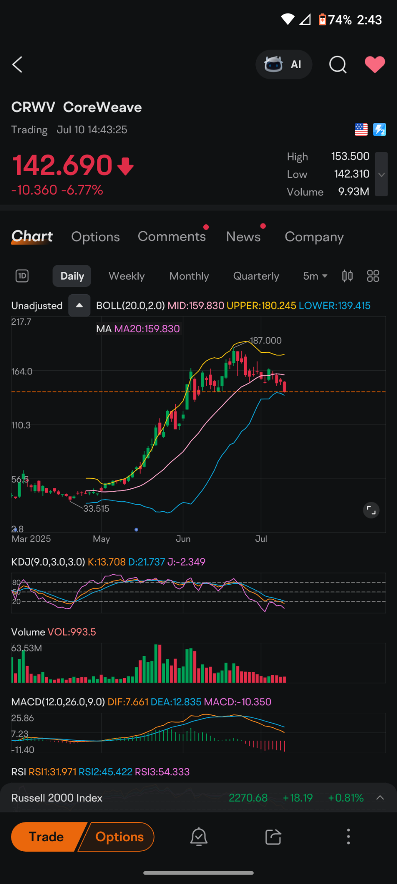Open the News tab

243,236
